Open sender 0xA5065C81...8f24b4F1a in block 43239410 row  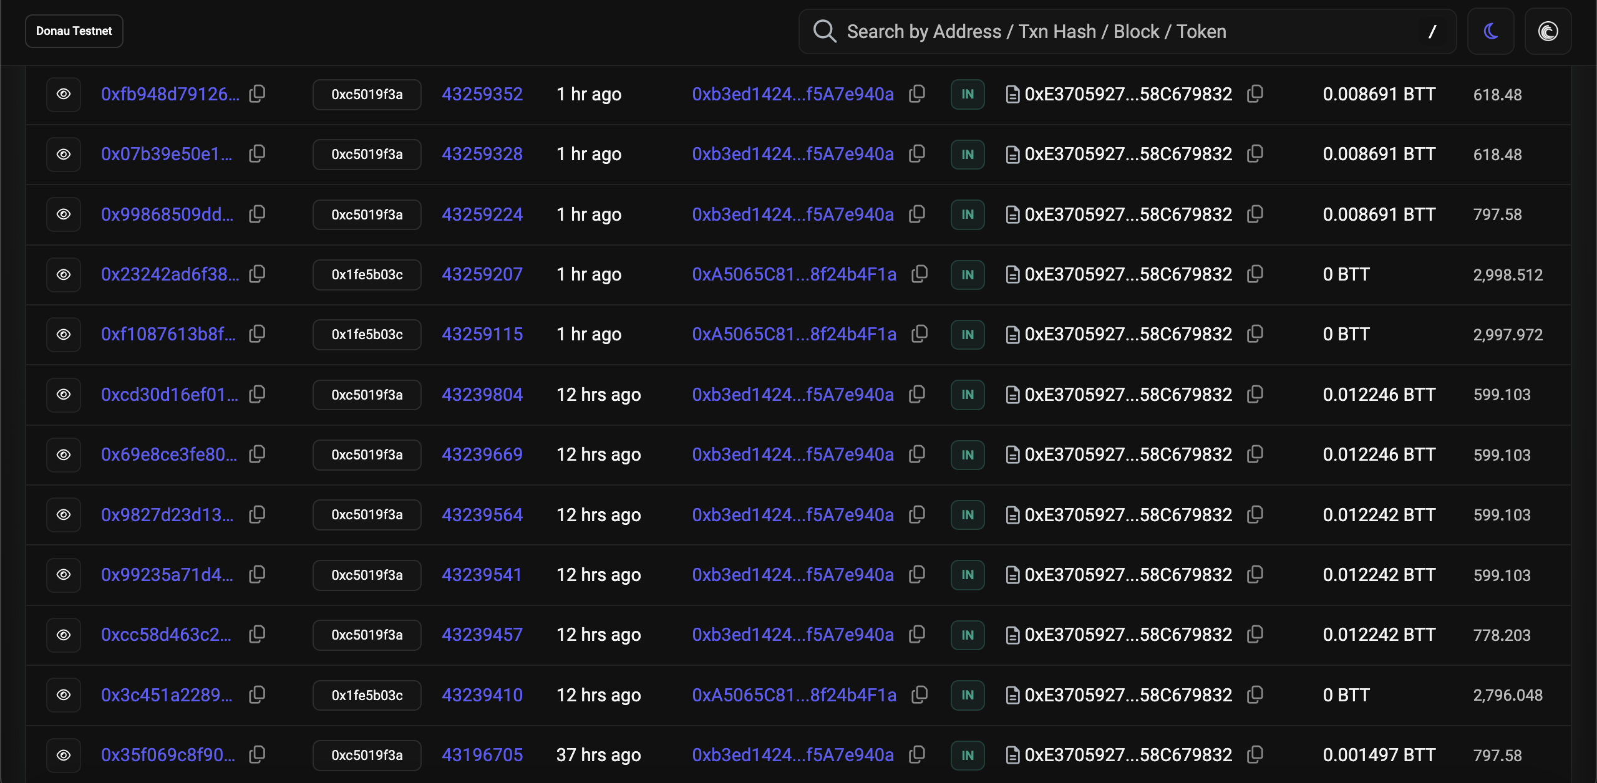(794, 695)
